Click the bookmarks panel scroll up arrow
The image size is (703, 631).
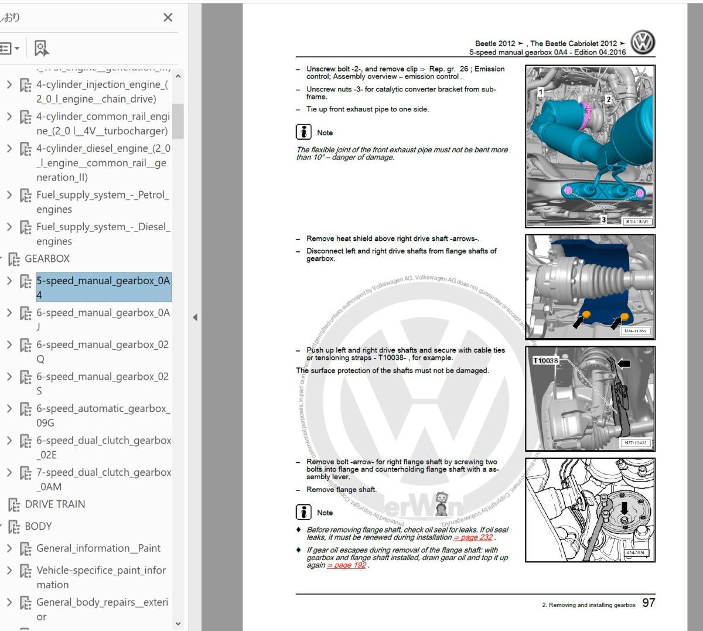click(178, 76)
